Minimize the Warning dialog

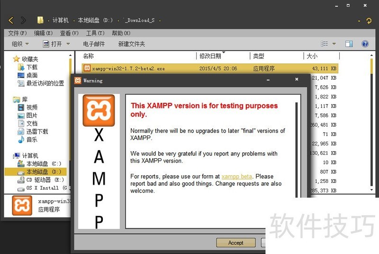click(268, 80)
